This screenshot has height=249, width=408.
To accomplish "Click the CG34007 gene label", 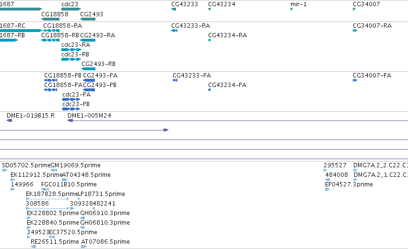I will point(366,4).
